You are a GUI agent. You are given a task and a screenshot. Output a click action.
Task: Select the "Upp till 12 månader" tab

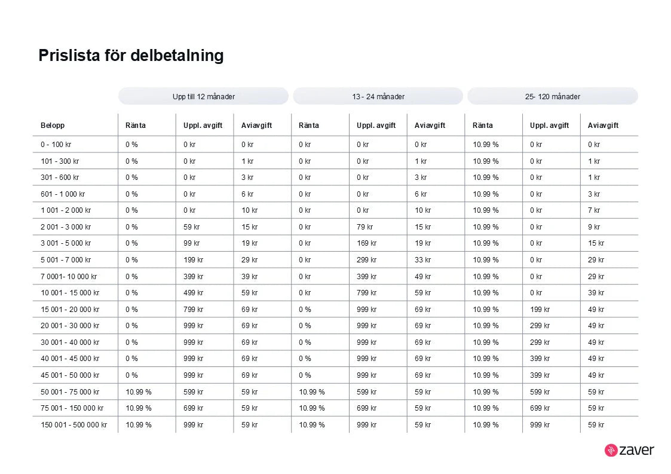(x=203, y=96)
